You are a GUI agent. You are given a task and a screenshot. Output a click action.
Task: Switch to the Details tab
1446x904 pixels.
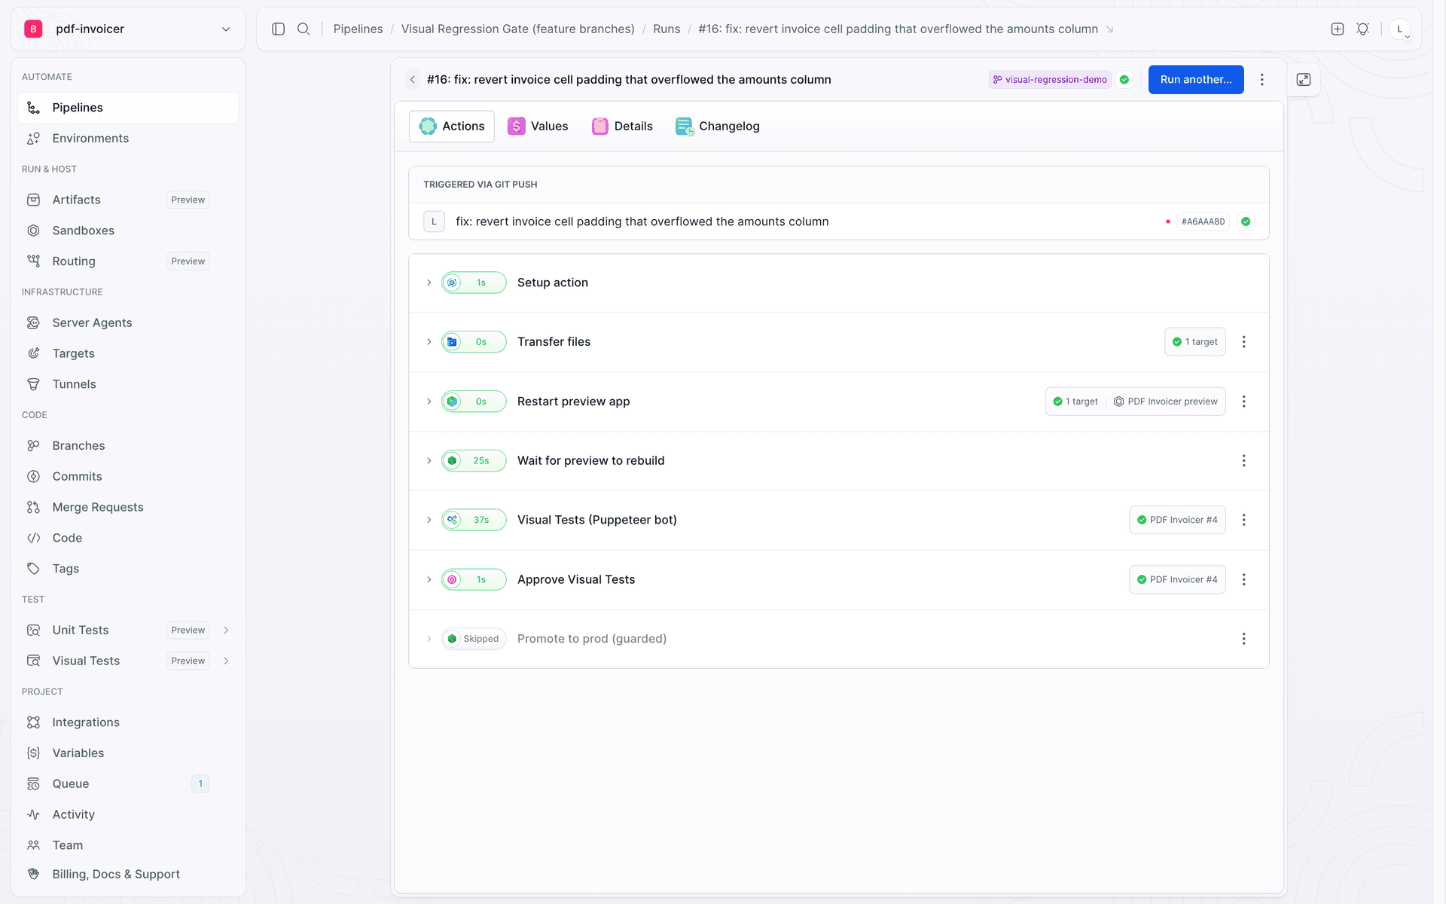tap(622, 126)
